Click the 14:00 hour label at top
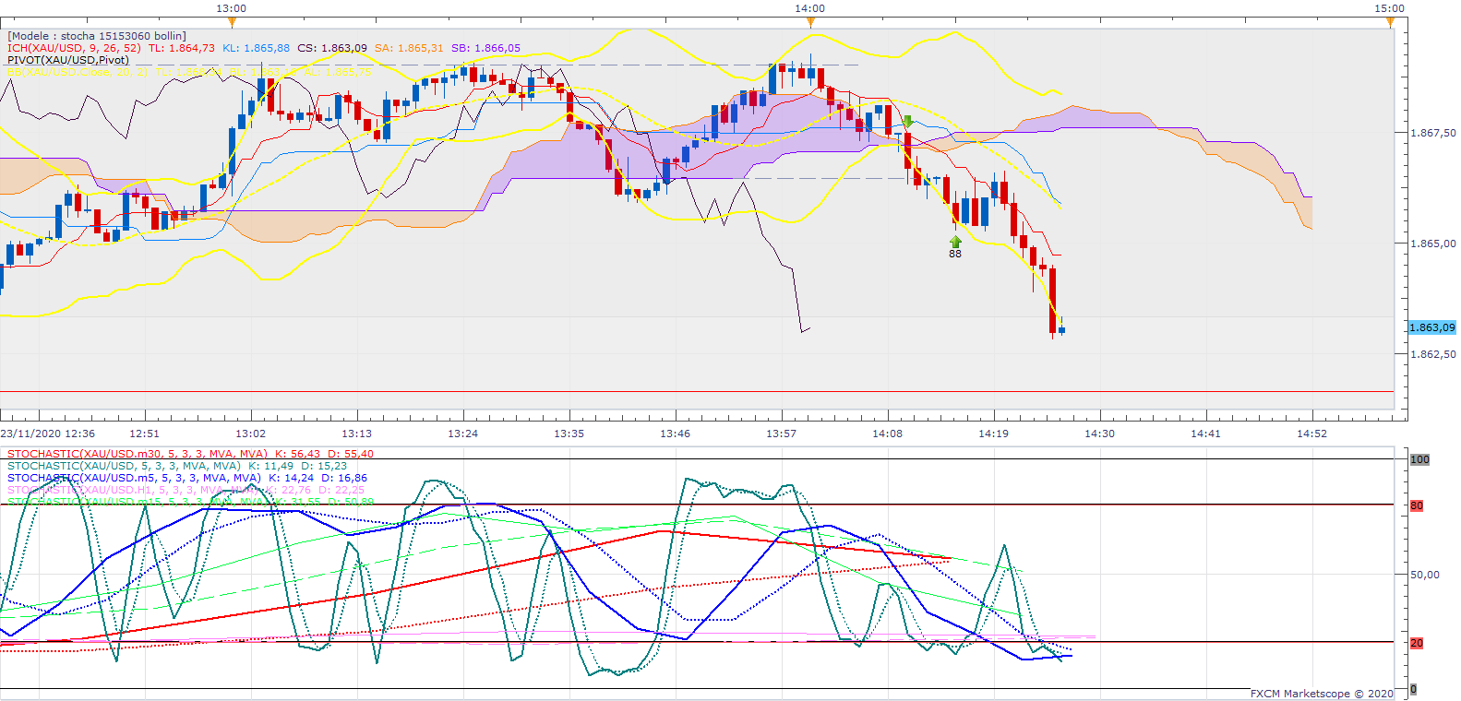 810,8
